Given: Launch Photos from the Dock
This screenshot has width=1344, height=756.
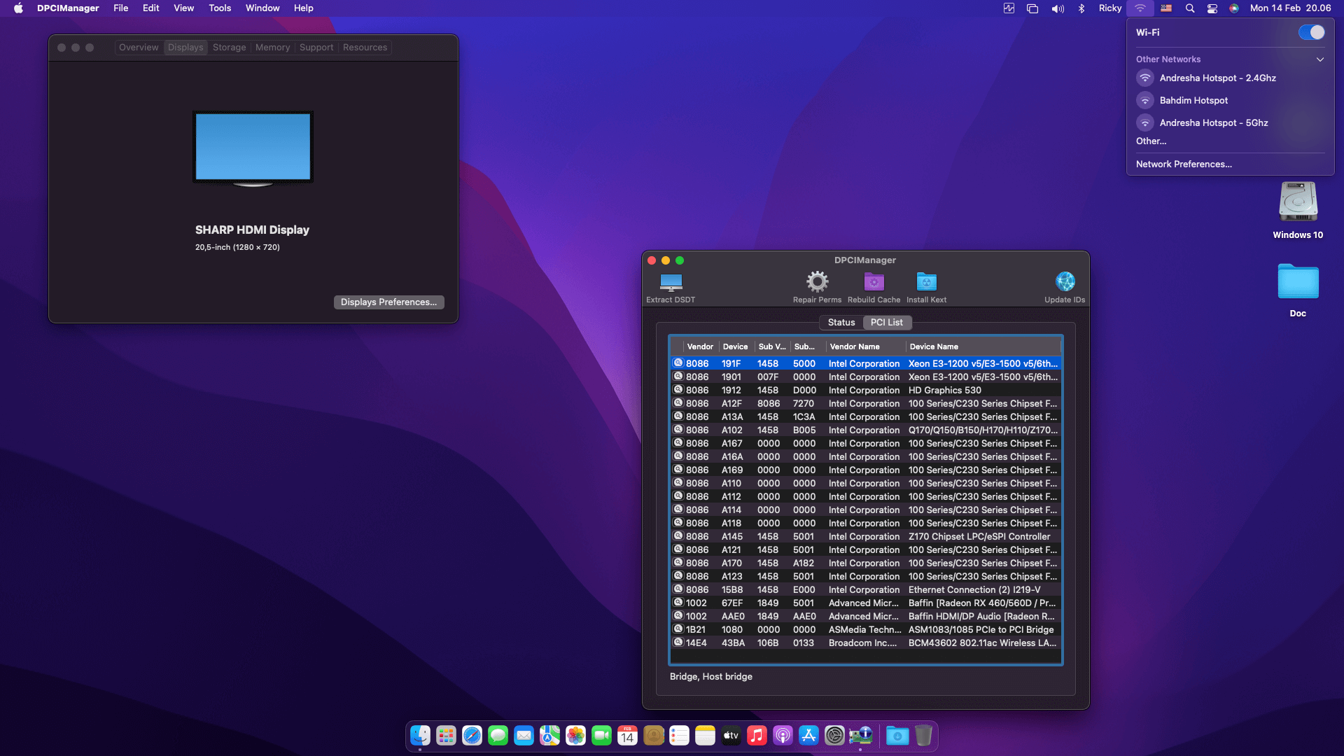Looking at the screenshot, I should 575,735.
